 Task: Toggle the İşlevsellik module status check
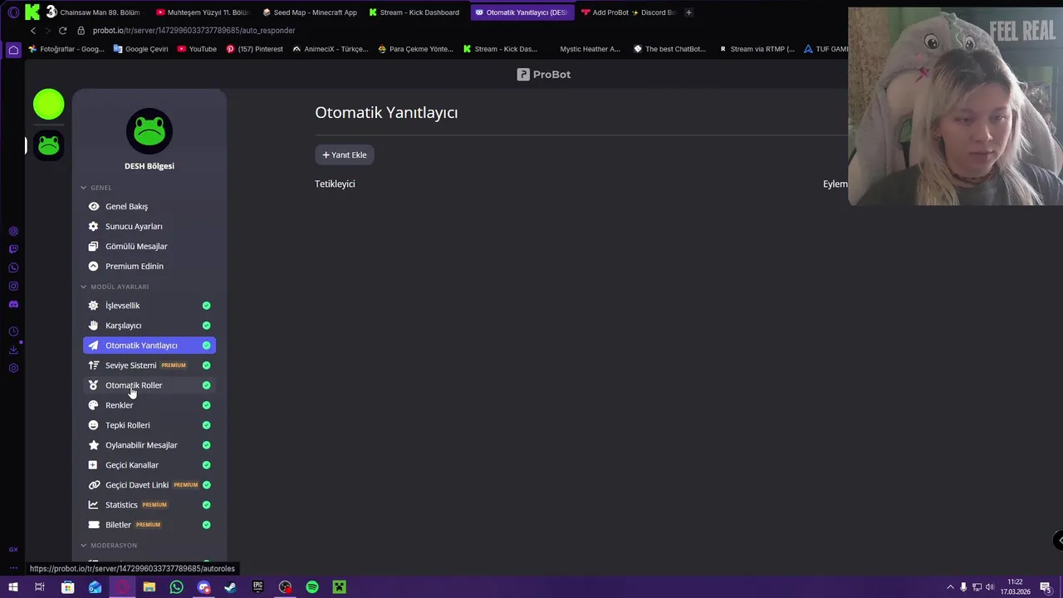click(206, 306)
